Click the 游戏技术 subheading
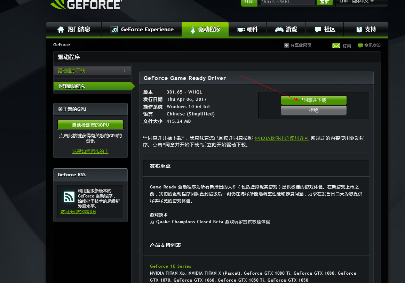This screenshot has width=405, height=283. 159,215
